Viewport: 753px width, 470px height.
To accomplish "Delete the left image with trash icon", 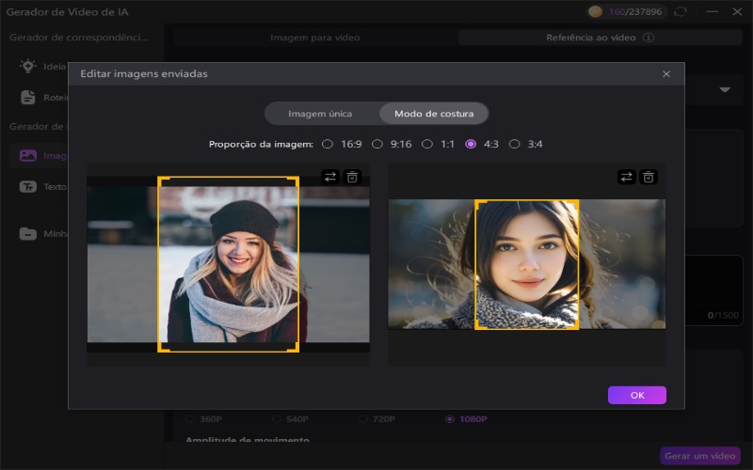I will pyautogui.click(x=352, y=177).
